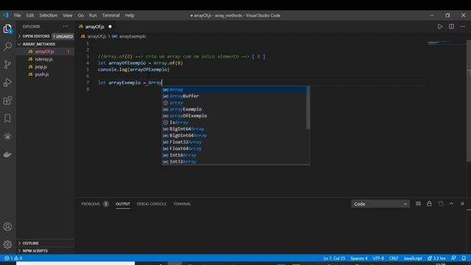Switch to the Terminal panel tab
Viewport: 471px width, 265px height.
(x=182, y=204)
